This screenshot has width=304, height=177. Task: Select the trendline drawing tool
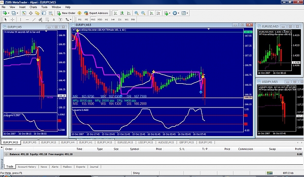tap(34, 19)
